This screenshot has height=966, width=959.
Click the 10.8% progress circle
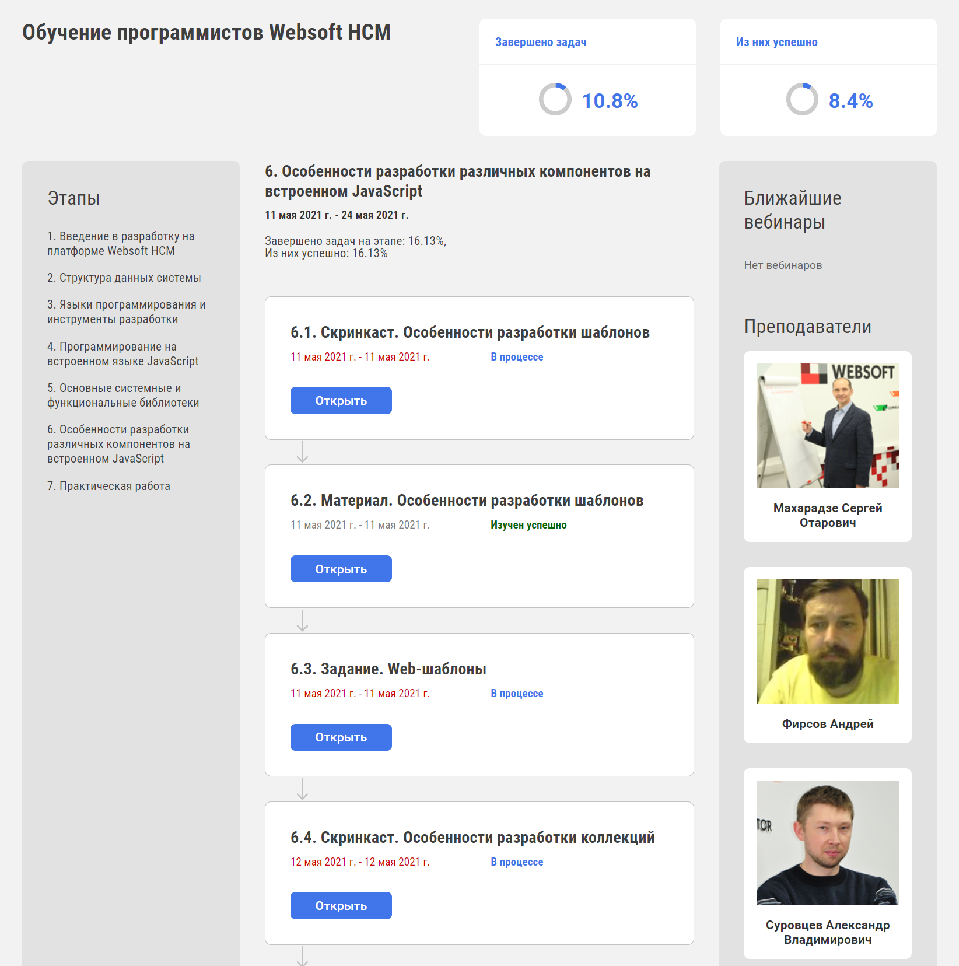pyautogui.click(x=554, y=99)
